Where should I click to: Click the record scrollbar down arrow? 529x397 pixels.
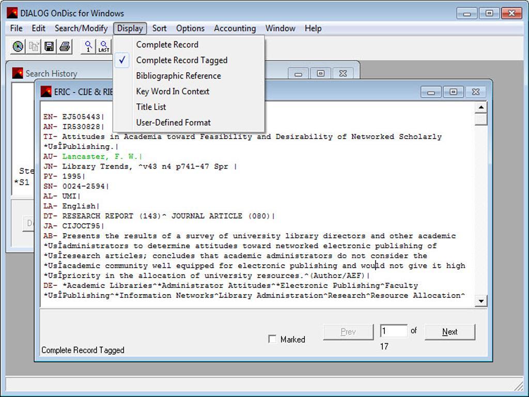pos(481,301)
